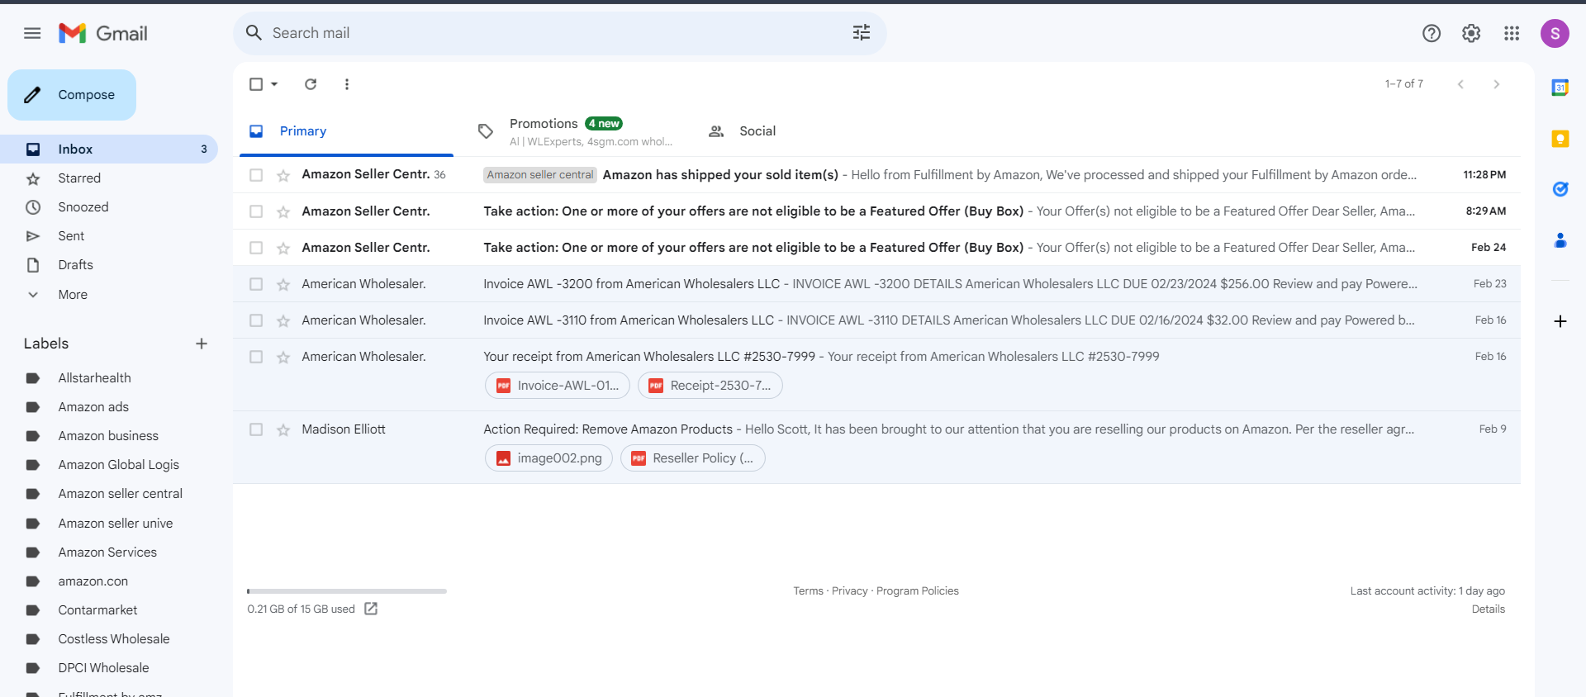
Task: Click the storage usage progress bar
Action: 347,591
